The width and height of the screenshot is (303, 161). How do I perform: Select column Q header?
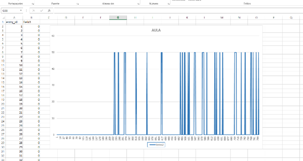(x=291, y=18)
